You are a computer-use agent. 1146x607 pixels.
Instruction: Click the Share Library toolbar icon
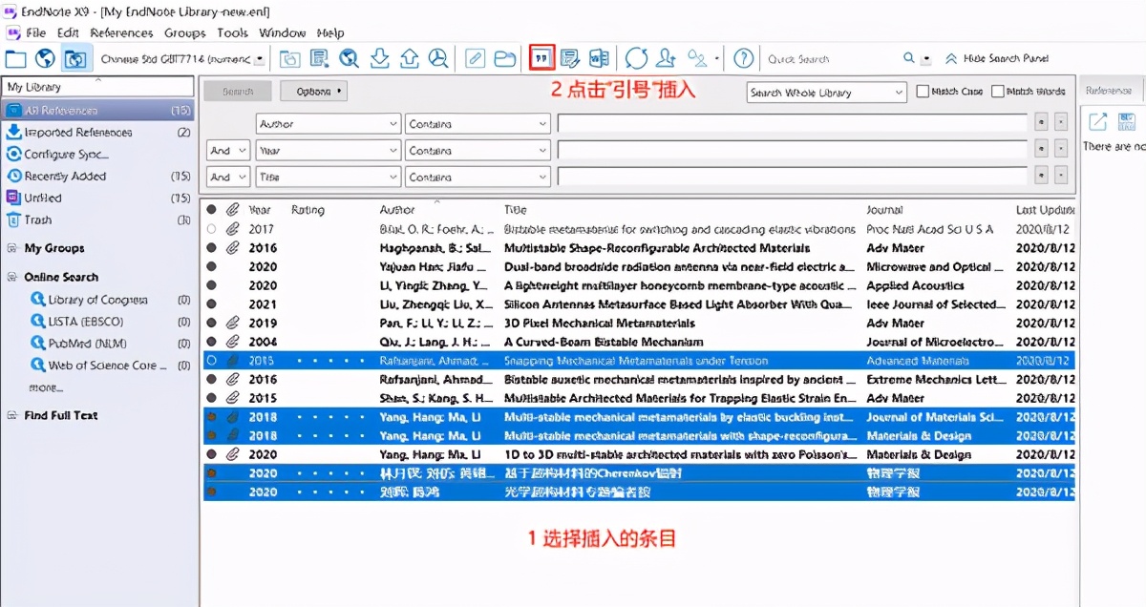[x=667, y=58]
